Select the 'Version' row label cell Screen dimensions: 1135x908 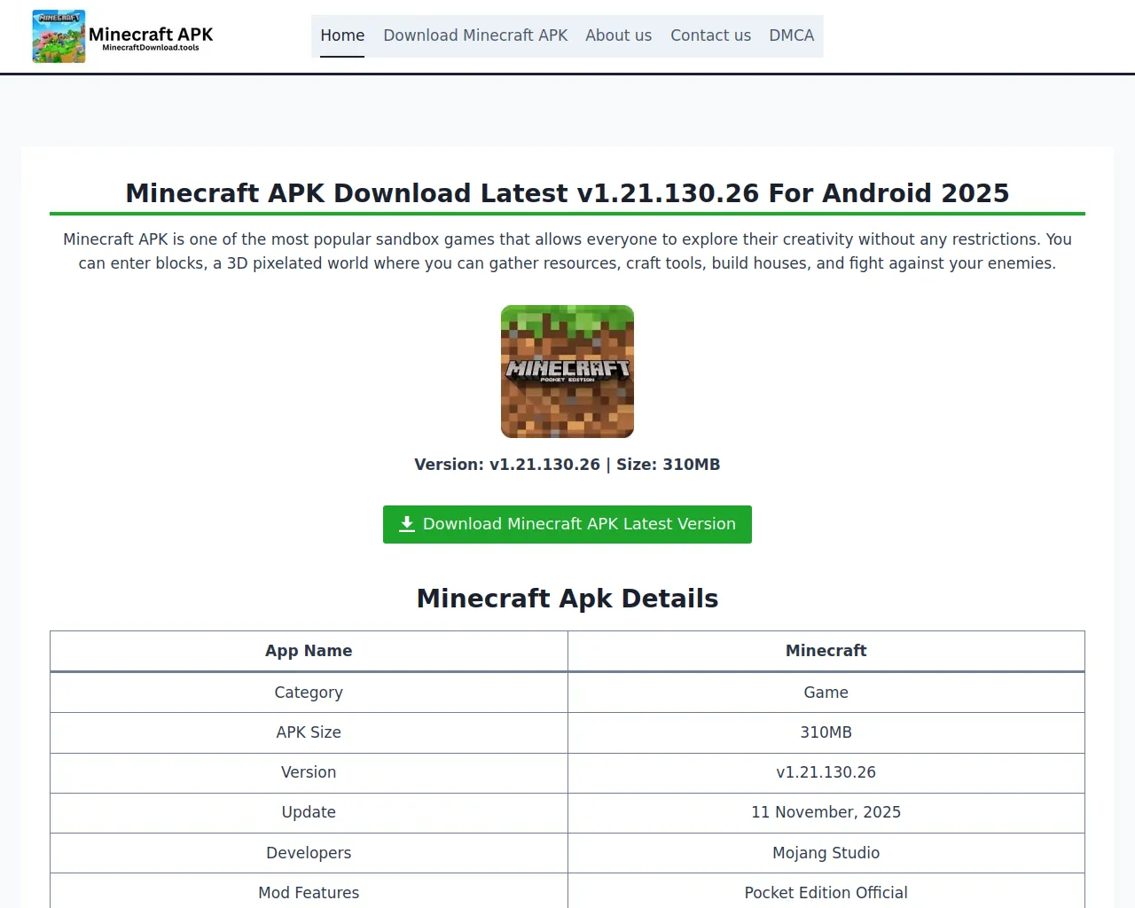[x=309, y=772]
